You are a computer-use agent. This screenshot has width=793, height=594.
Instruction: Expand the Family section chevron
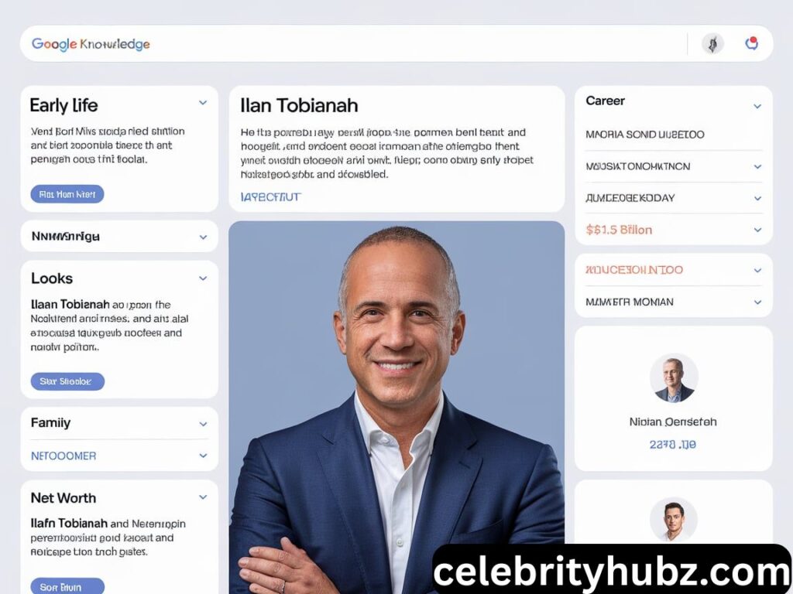[x=203, y=424]
